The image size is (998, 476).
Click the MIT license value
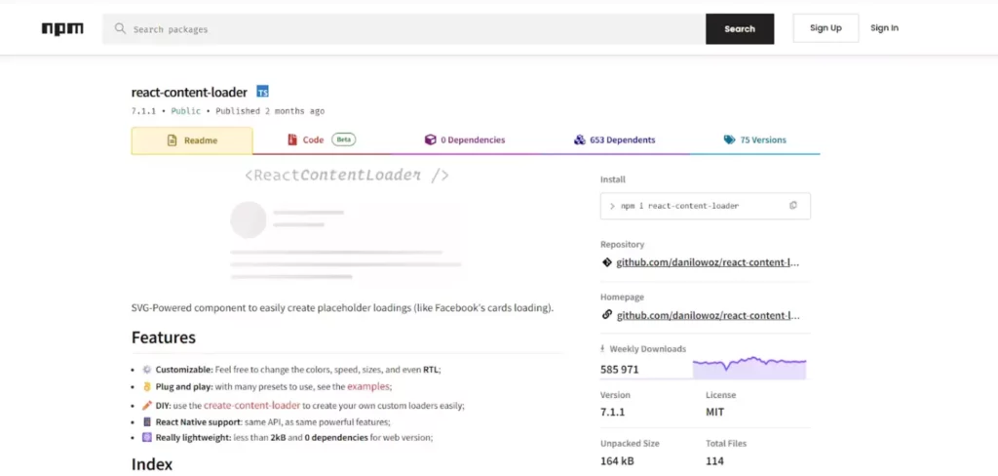coord(714,413)
